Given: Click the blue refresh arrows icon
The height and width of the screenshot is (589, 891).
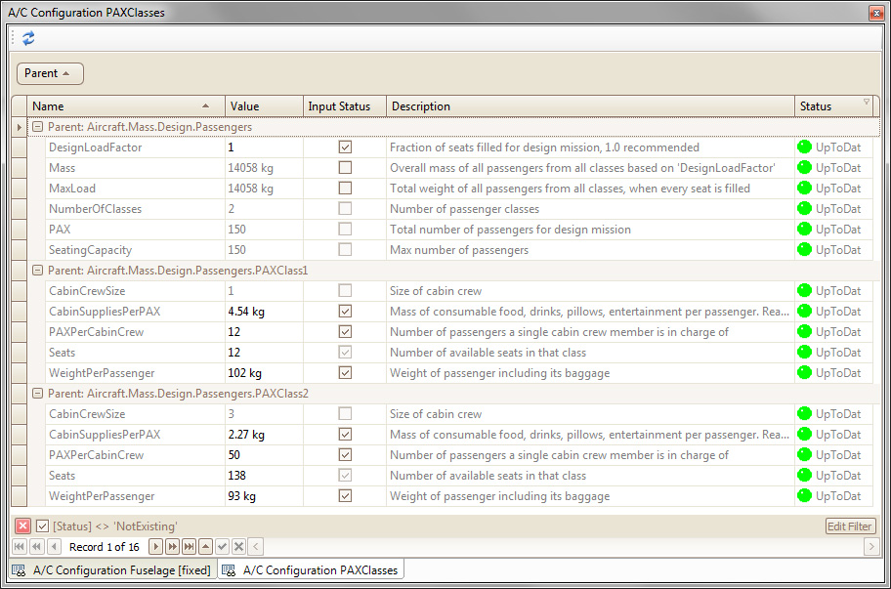Looking at the screenshot, I should point(28,38).
